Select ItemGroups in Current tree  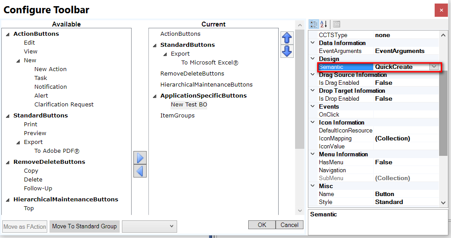point(178,116)
